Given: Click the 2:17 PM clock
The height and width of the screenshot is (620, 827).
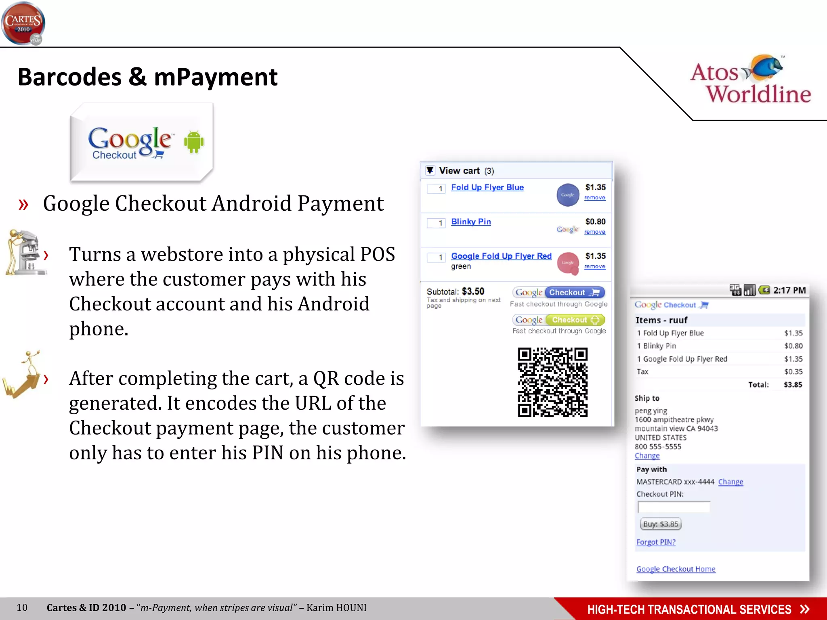Looking at the screenshot, I should click(789, 290).
